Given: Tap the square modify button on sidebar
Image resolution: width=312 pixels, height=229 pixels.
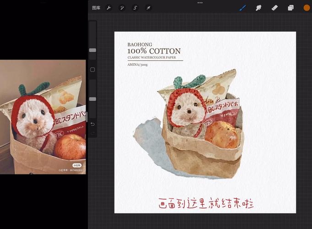Looking at the screenshot, I should click(x=93, y=70).
